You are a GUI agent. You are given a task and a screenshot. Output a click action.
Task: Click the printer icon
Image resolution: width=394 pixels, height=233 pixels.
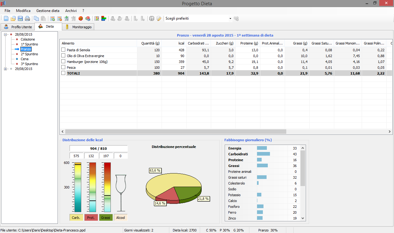[x=27, y=18]
